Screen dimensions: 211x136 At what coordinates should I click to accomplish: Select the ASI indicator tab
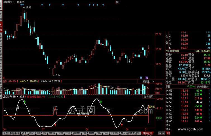39,133
